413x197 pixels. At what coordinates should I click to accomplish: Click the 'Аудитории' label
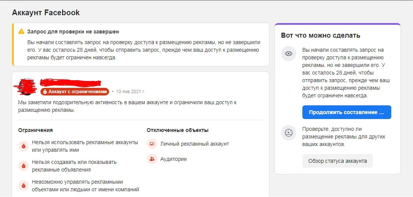point(174,159)
